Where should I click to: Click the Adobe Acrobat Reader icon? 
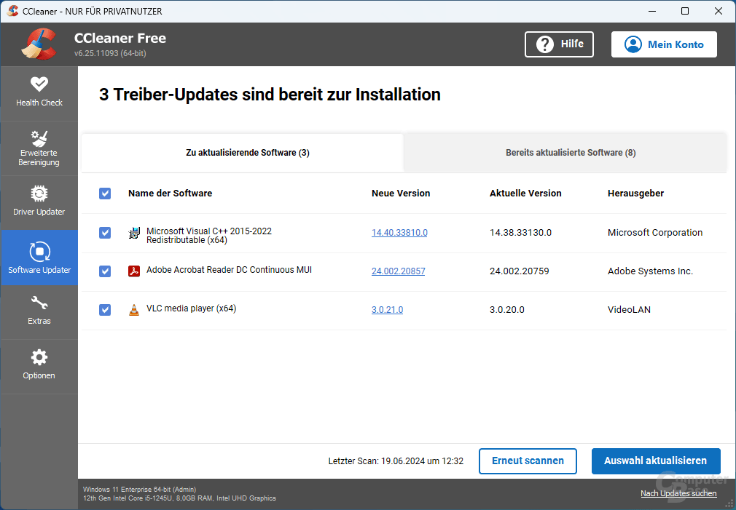[x=134, y=271]
